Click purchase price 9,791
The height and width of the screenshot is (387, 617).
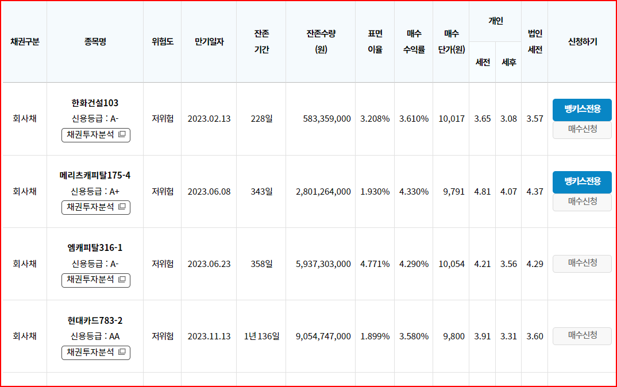[x=454, y=192]
